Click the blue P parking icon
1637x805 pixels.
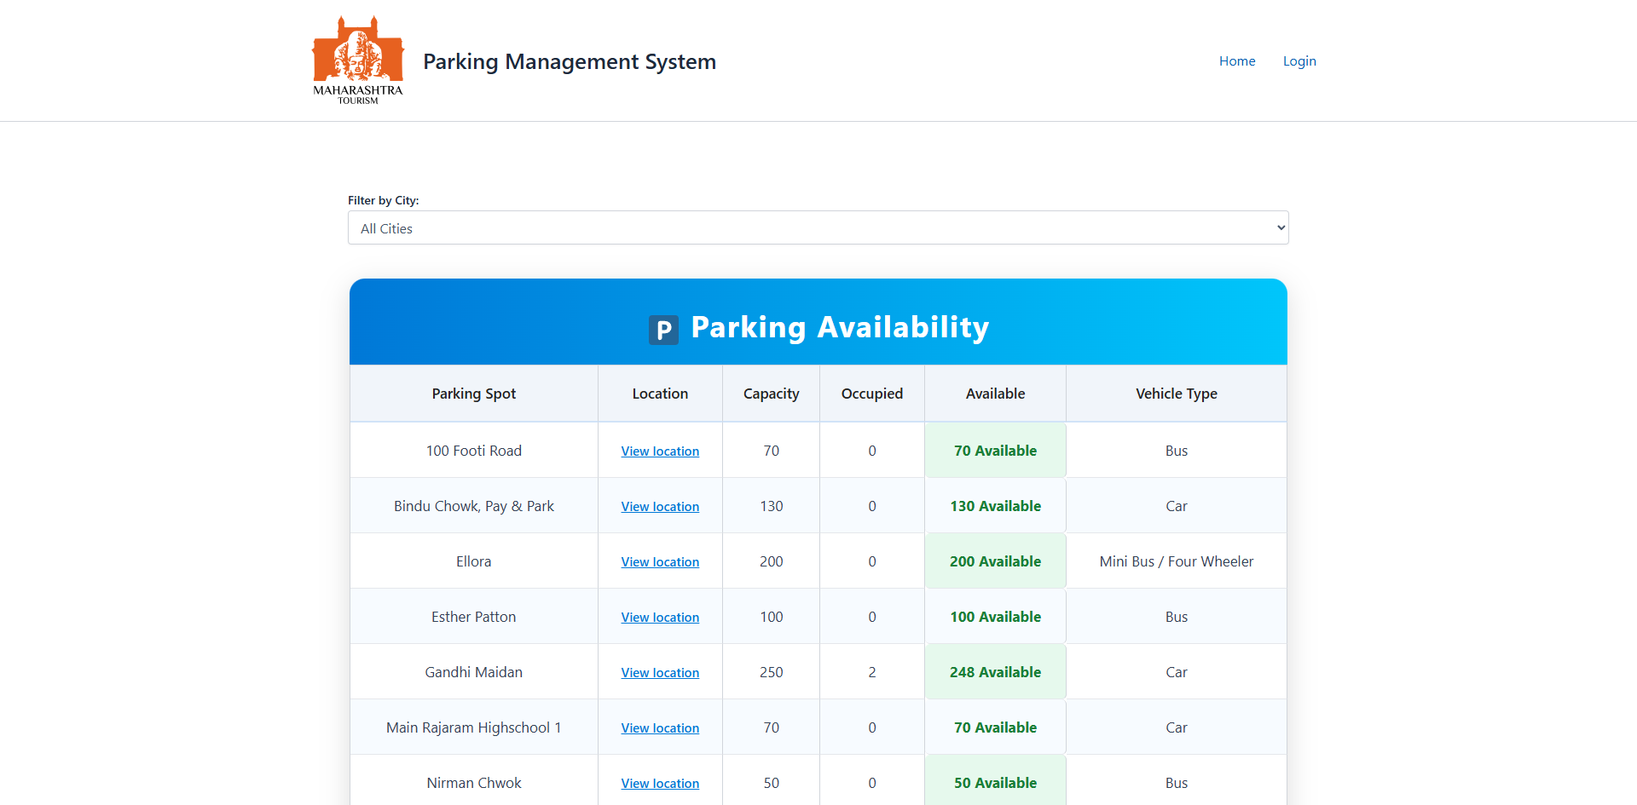point(663,330)
